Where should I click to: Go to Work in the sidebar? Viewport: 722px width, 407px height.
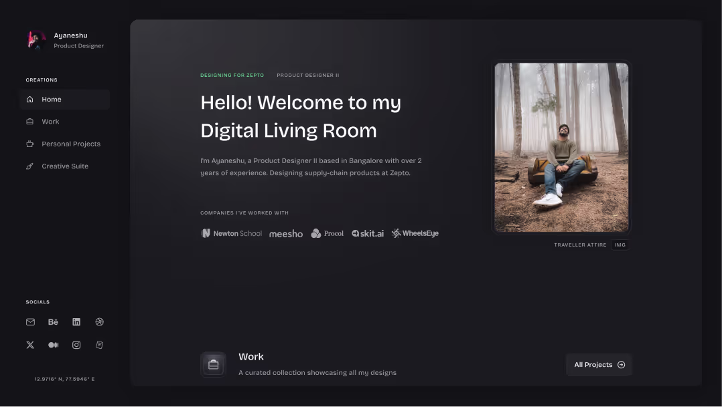(x=50, y=122)
